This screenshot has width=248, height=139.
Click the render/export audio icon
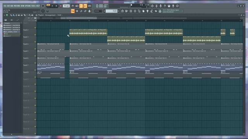coord(173,6)
